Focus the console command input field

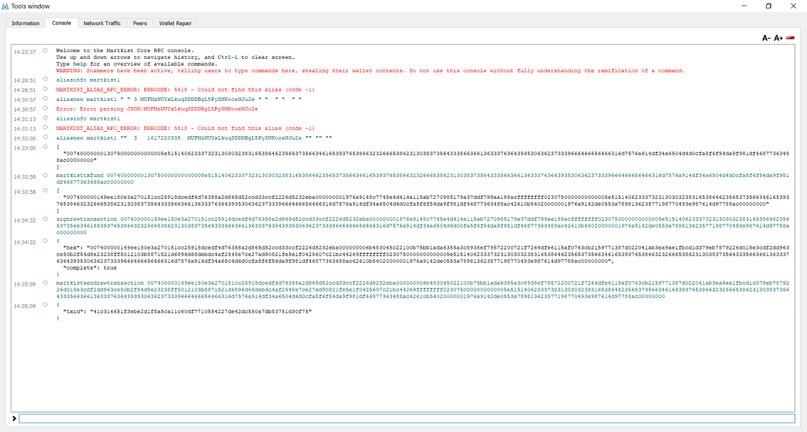(x=407, y=419)
